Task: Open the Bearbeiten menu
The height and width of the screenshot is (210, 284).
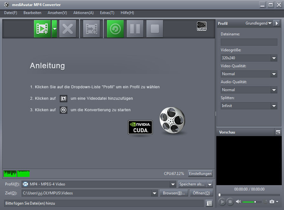Action: click(32, 13)
